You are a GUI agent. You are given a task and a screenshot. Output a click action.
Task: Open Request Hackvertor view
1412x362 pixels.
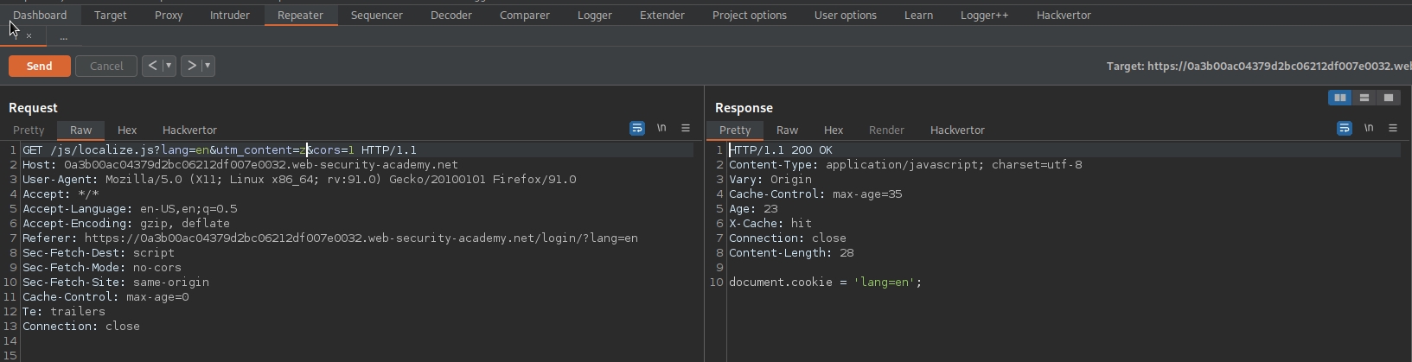click(x=190, y=130)
